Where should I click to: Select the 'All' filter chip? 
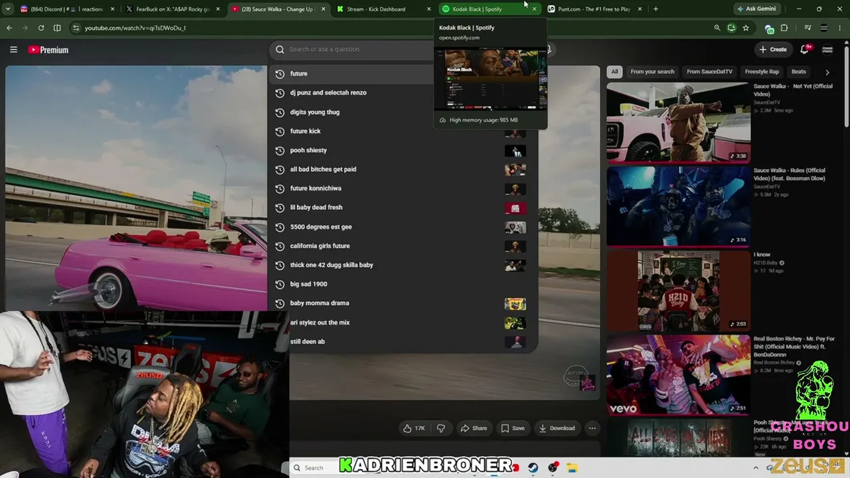615,72
